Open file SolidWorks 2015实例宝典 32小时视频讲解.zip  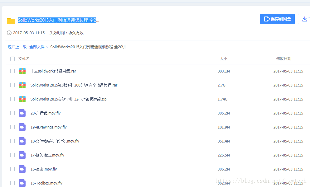tap(68, 99)
